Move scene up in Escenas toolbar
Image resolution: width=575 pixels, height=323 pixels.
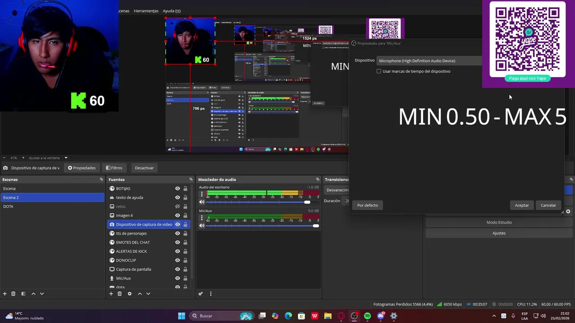coord(33,294)
